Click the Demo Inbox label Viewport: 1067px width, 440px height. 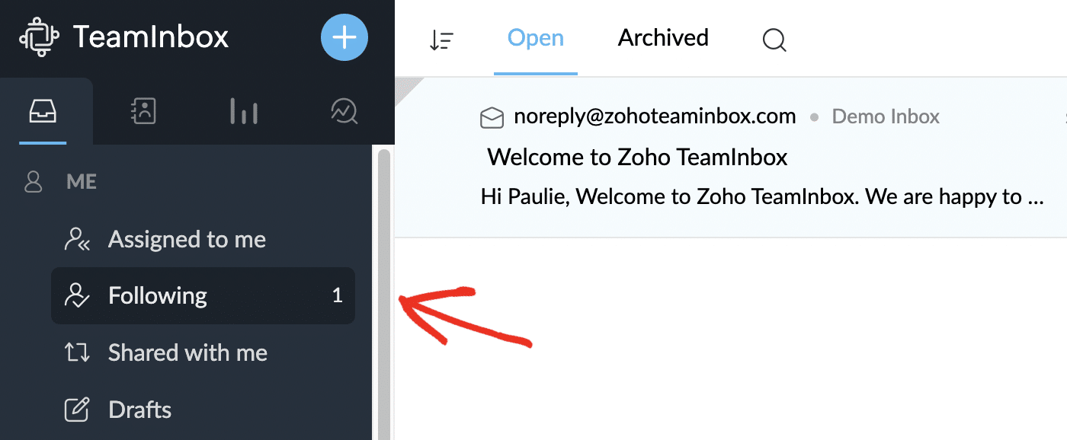(886, 116)
